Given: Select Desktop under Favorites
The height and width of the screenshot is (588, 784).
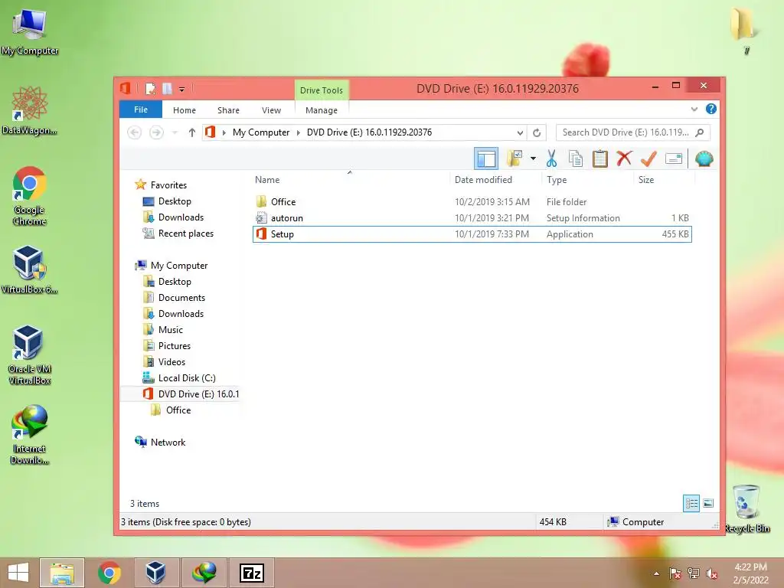Looking at the screenshot, I should [175, 201].
